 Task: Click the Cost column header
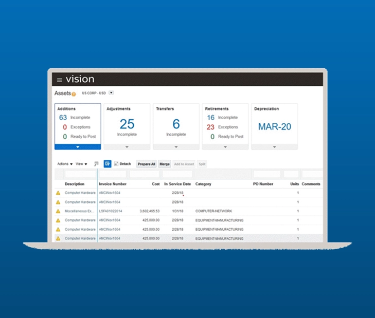pos(155,184)
